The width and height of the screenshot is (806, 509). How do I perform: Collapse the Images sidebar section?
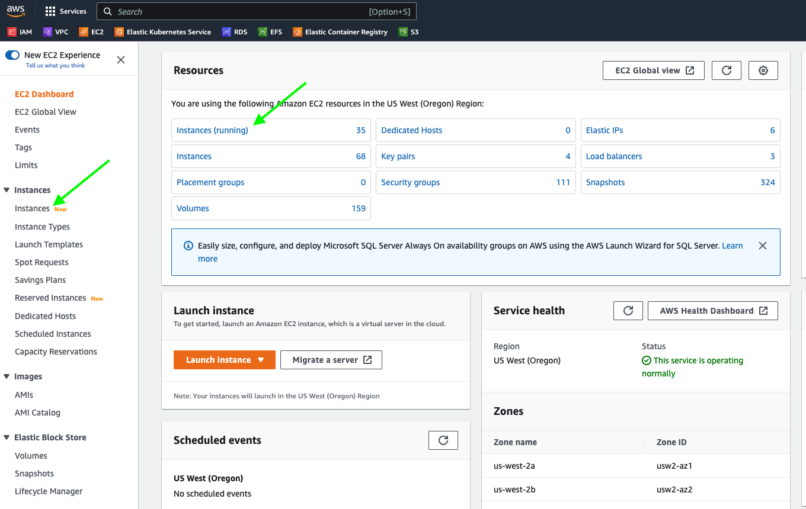tap(7, 376)
